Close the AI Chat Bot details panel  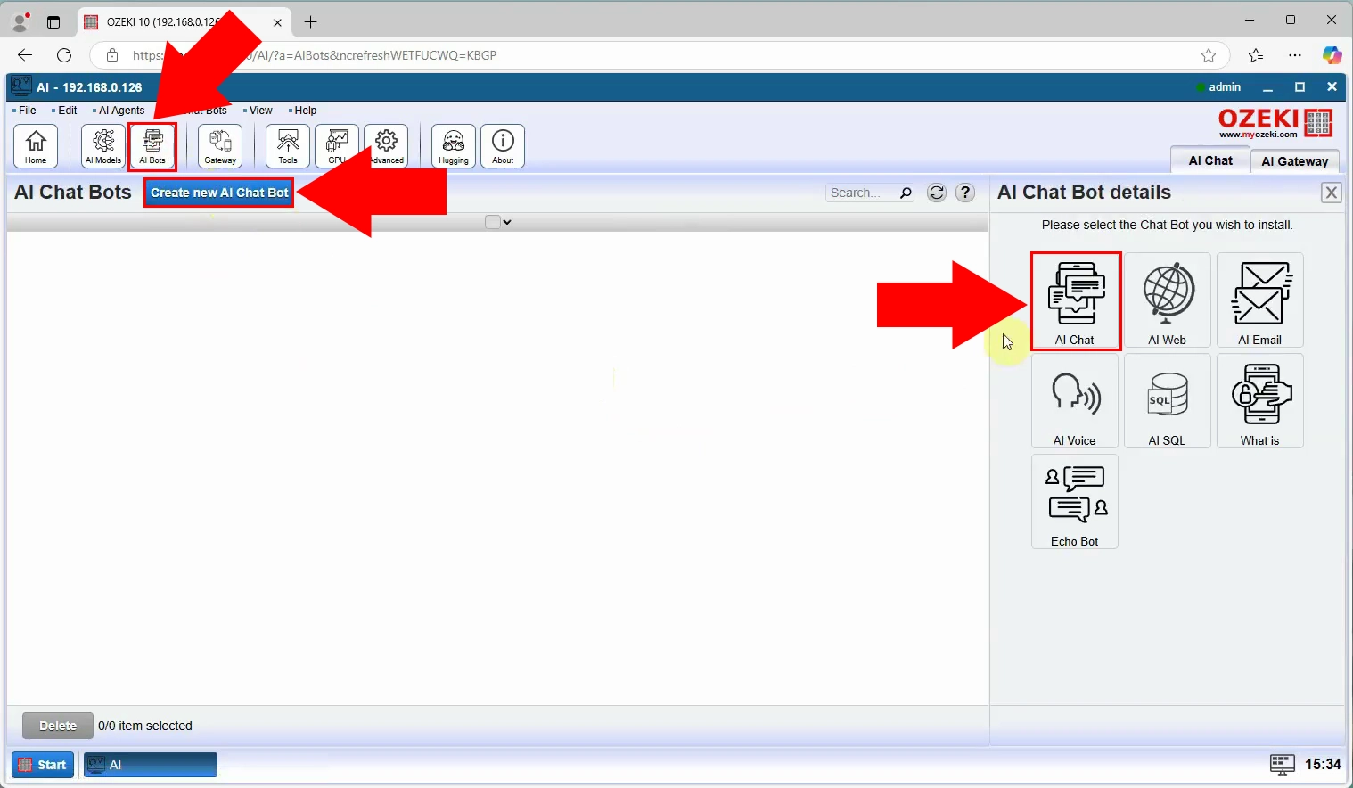(x=1332, y=193)
